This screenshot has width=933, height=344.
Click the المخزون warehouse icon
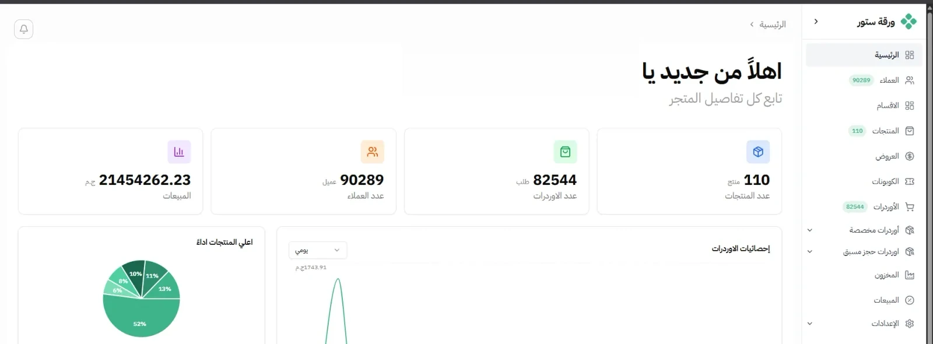tap(910, 275)
